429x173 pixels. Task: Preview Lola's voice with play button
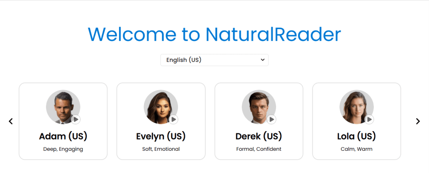[369, 119]
